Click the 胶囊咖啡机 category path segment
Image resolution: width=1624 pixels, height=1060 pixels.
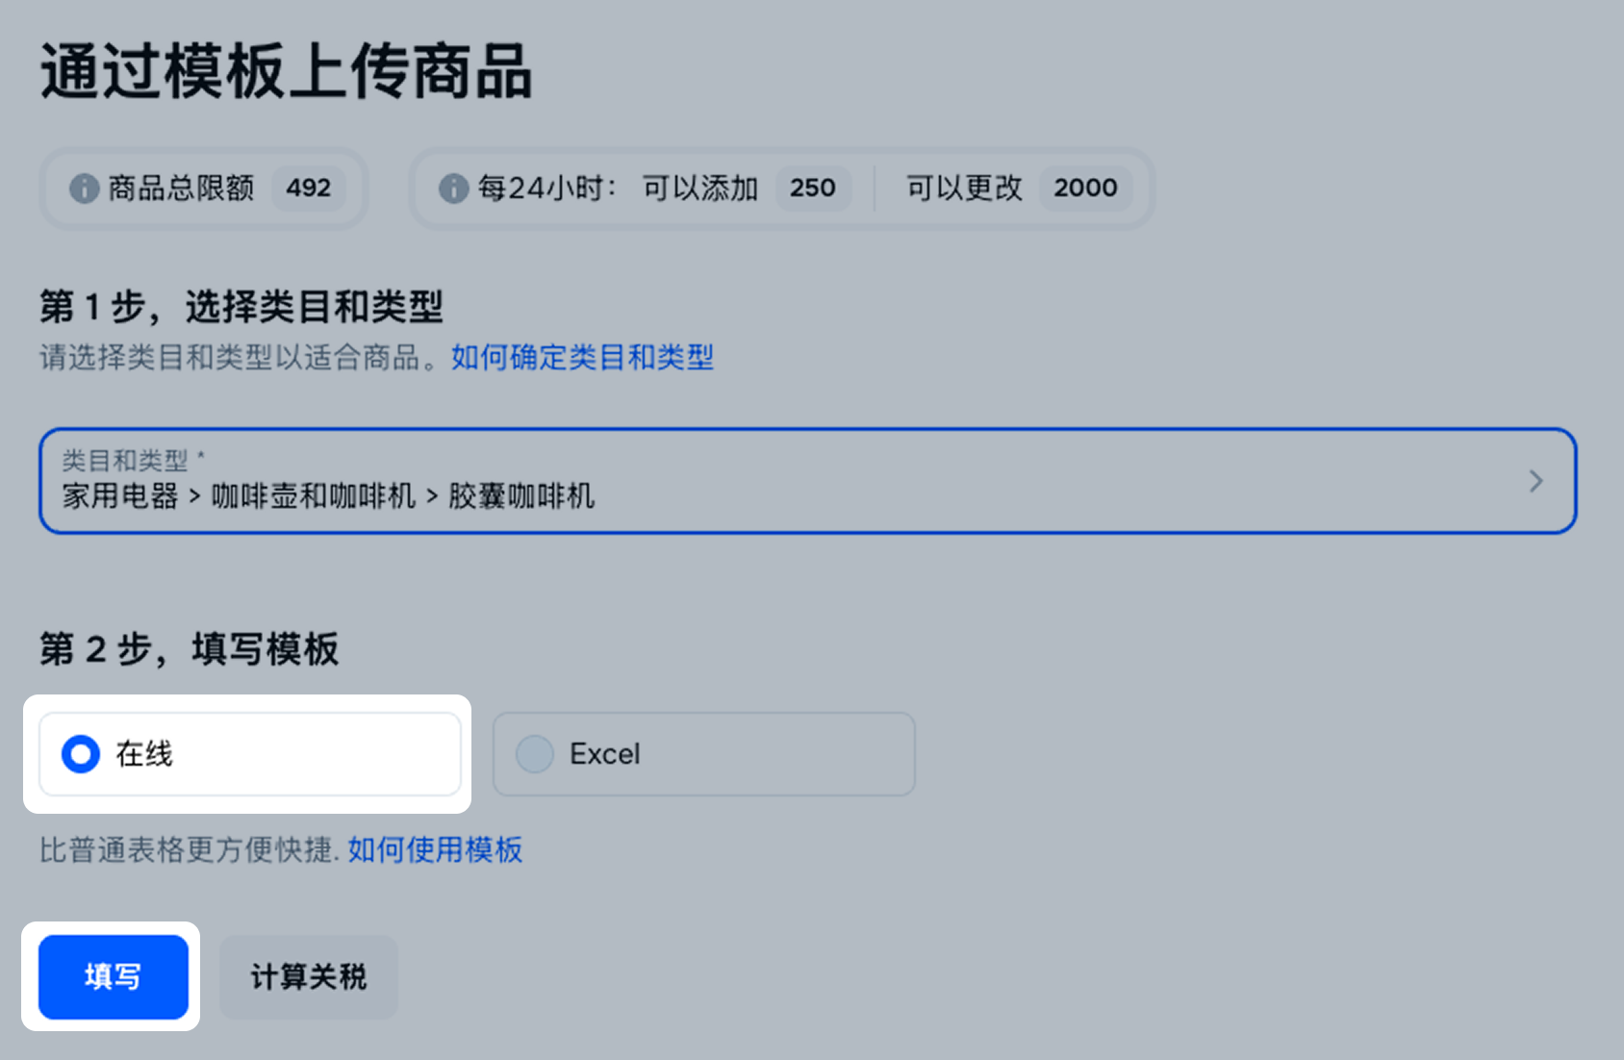(x=521, y=496)
